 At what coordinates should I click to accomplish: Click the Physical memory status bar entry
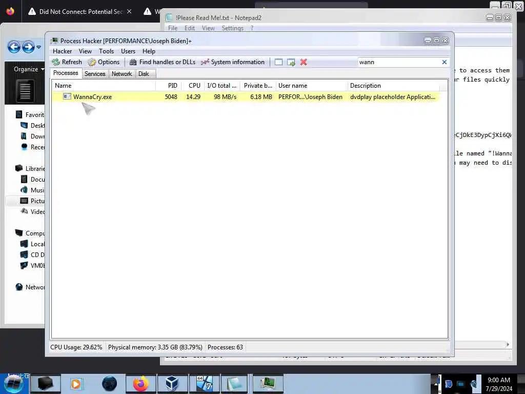pyautogui.click(x=155, y=347)
